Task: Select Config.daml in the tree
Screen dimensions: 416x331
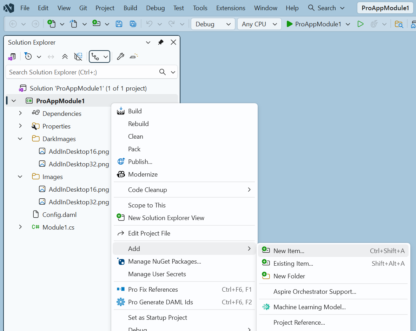Action: (59, 214)
